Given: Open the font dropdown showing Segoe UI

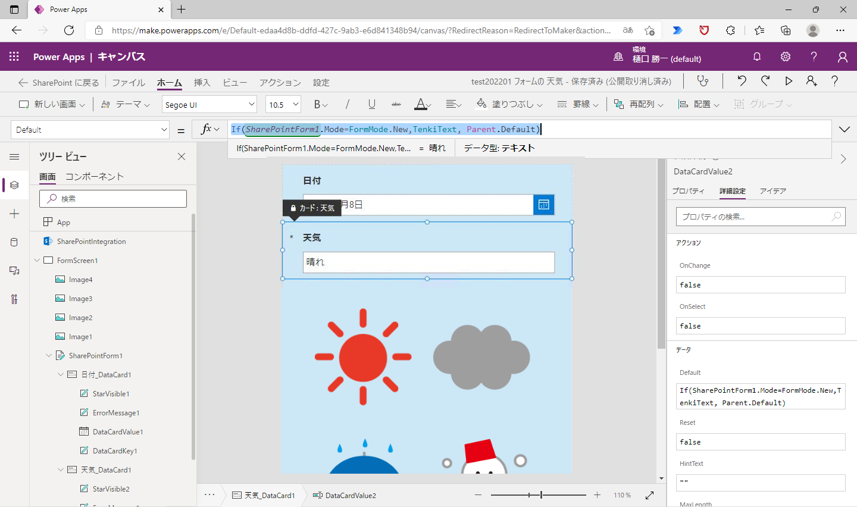Looking at the screenshot, I should 209,104.
